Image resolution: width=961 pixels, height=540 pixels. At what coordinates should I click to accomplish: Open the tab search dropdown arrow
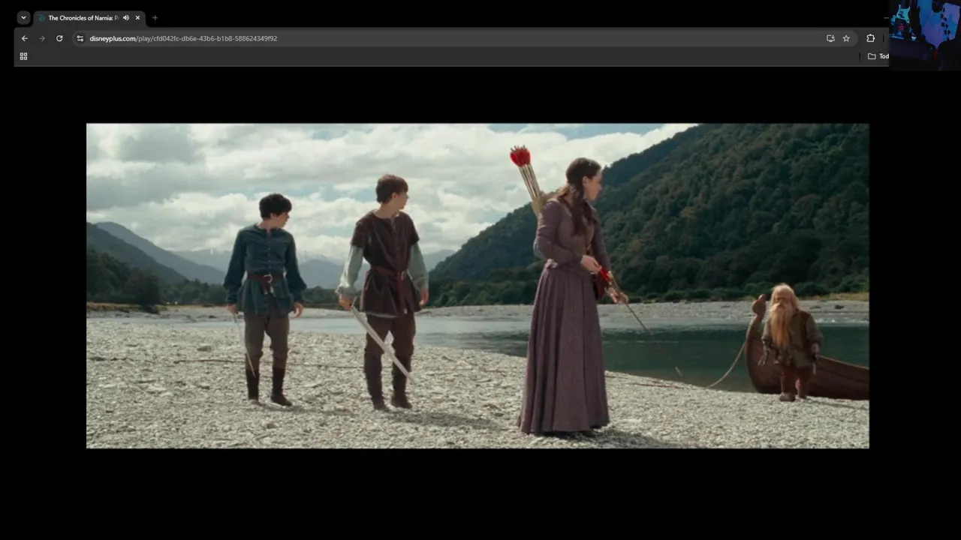point(23,18)
